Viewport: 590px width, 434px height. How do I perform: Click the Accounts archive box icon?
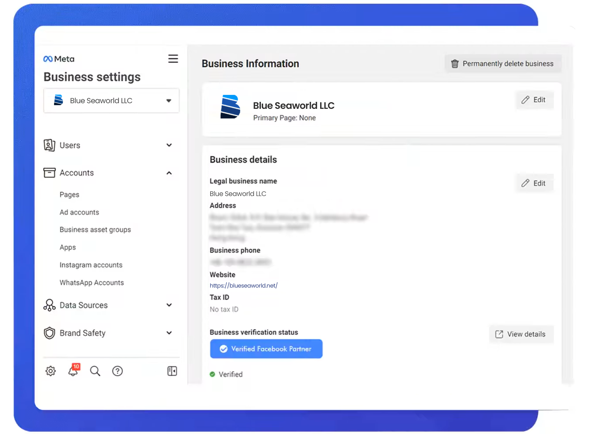(x=49, y=173)
